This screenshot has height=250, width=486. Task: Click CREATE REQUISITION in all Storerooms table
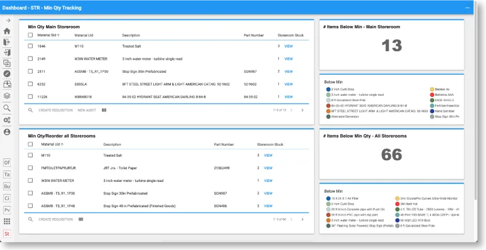pyautogui.click(x=56, y=219)
